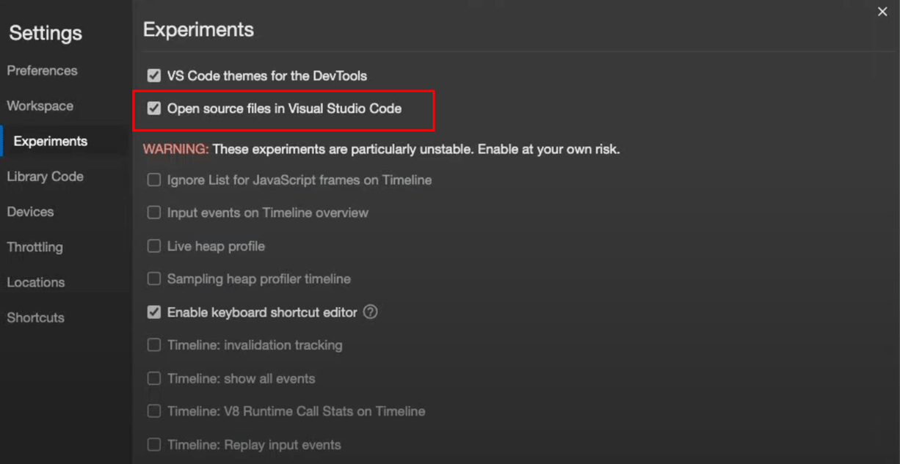Enable Ignore List for JavaScript frames on Timeline
Viewport: 900px width, 464px height.
(x=154, y=180)
